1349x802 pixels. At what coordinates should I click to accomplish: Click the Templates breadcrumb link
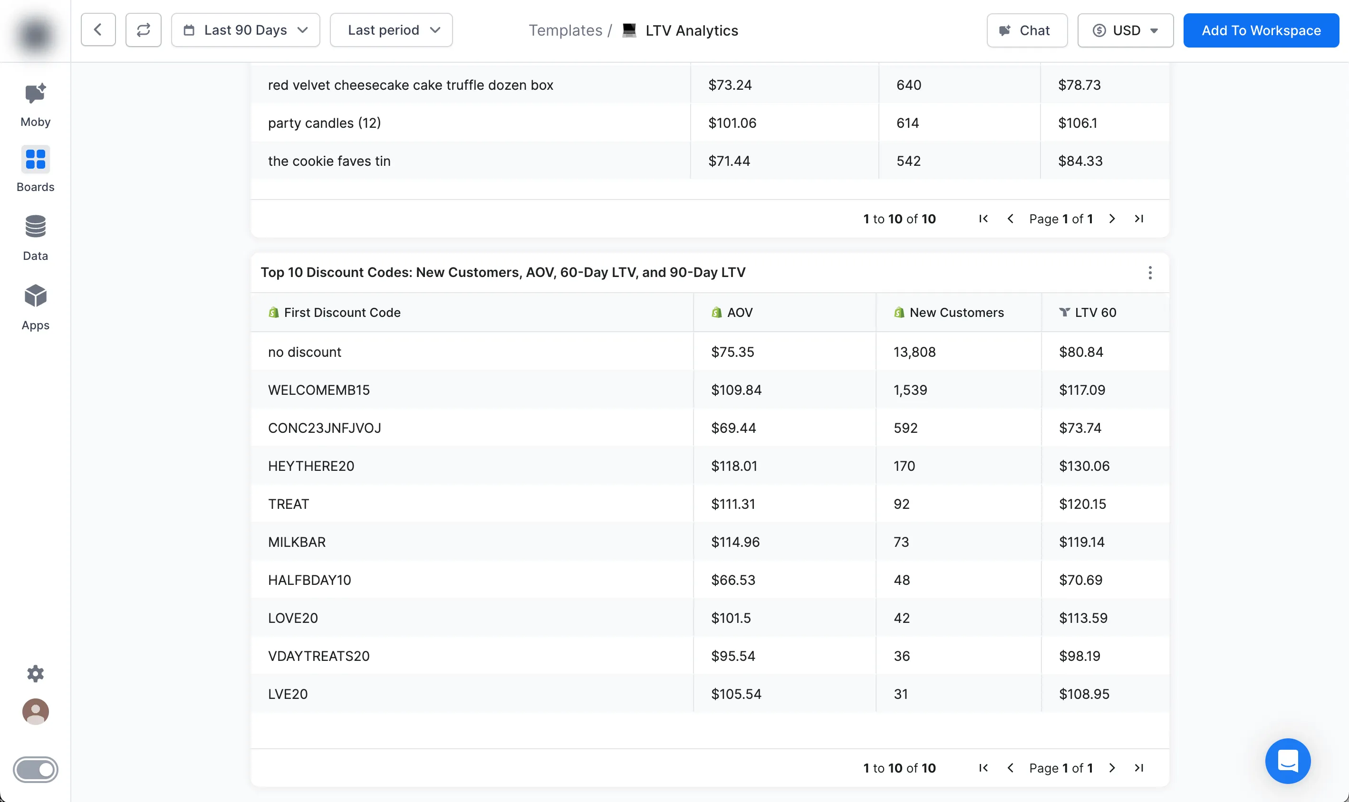point(565,30)
